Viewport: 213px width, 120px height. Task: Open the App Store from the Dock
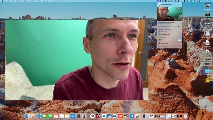coord(73,116)
